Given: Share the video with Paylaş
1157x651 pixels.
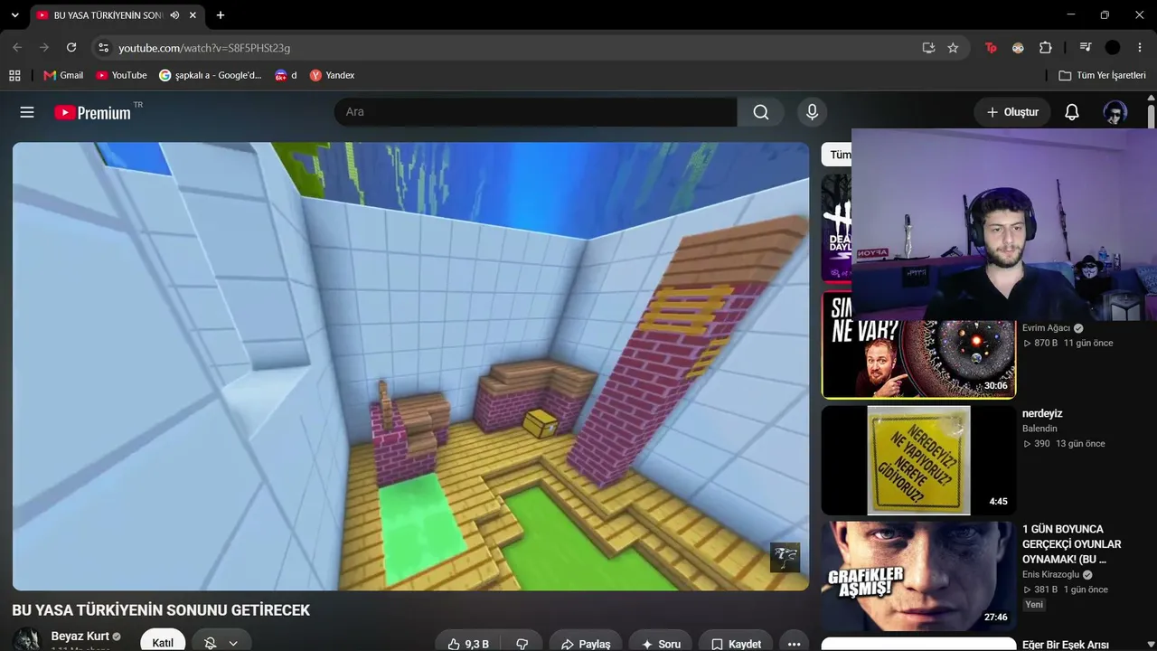Looking at the screenshot, I should [x=586, y=644].
